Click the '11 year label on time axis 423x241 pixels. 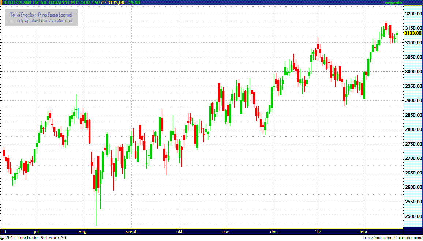(4, 231)
